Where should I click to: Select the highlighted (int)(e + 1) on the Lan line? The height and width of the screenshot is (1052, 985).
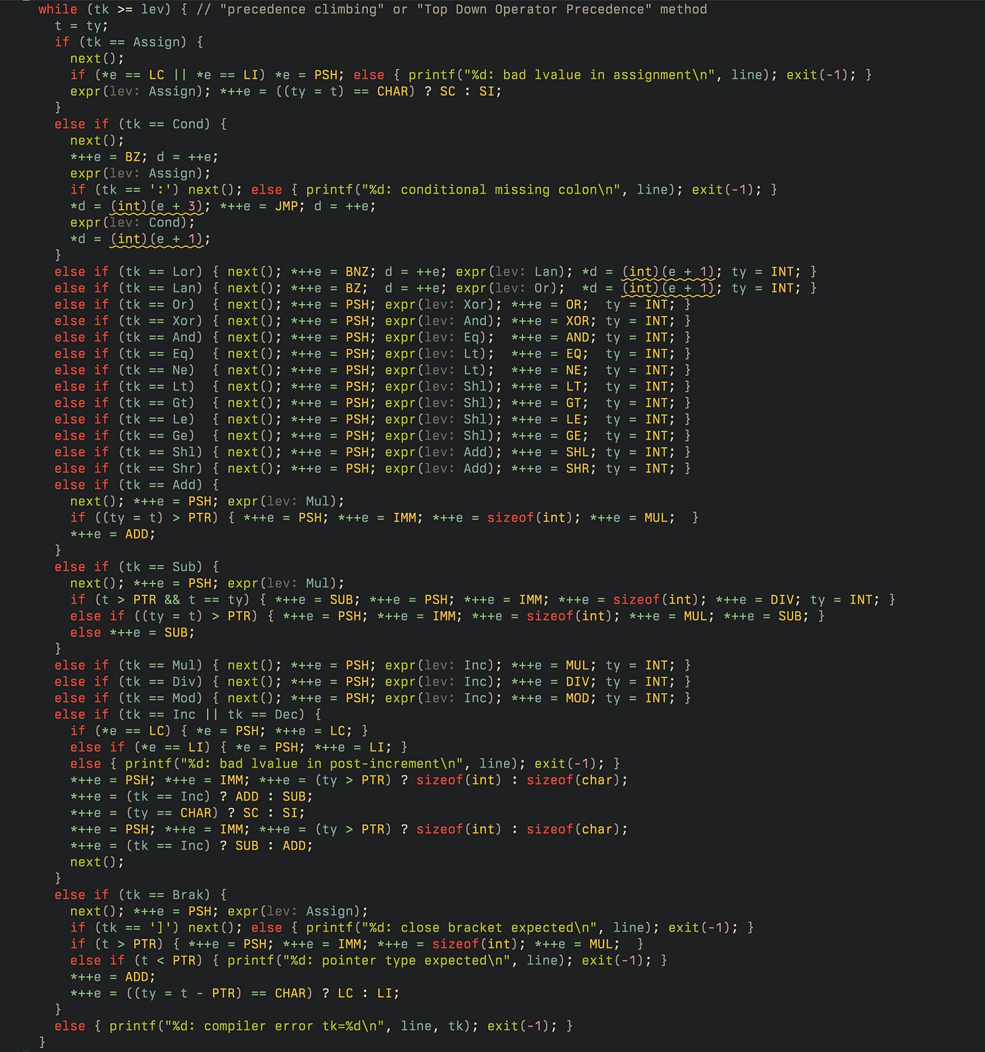tap(670, 288)
